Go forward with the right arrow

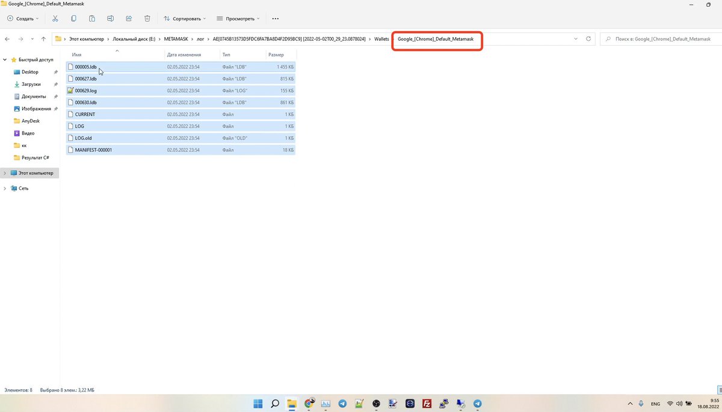click(x=21, y=39)
